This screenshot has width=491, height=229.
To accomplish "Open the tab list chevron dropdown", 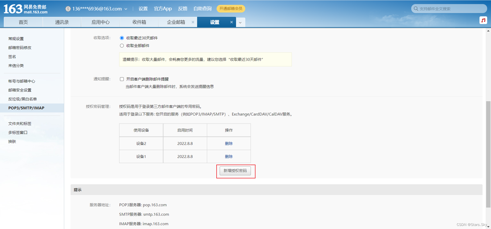I will 240,22.
